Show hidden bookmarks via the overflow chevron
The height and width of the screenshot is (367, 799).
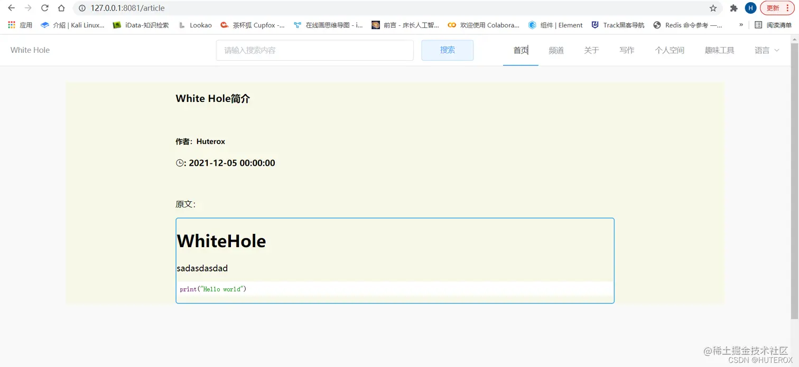(742, 24)
